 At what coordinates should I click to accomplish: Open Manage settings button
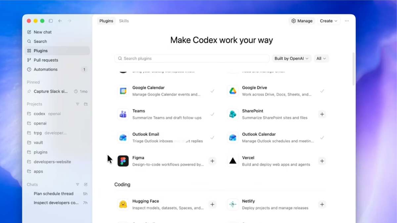pyautogui.click(x=302, y=21)
